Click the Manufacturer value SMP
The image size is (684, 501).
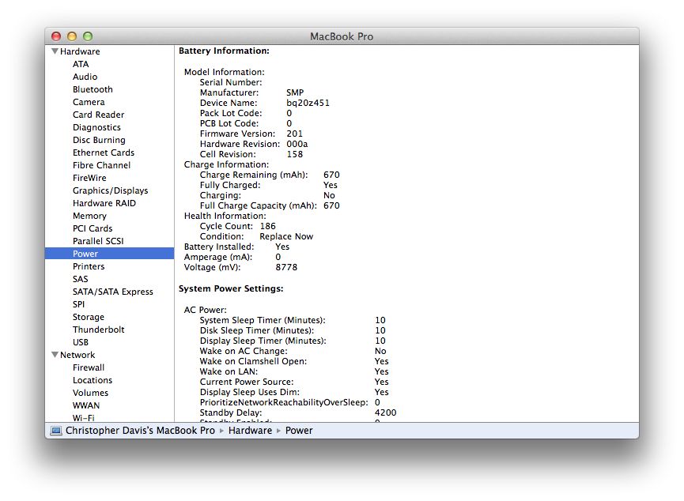tap(295, 92)
